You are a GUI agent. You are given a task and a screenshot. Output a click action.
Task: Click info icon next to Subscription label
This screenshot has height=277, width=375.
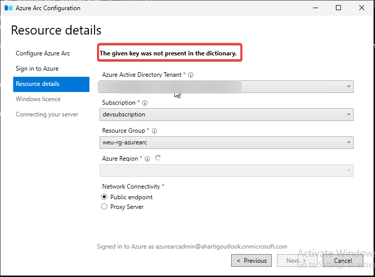tap(145, 103)
